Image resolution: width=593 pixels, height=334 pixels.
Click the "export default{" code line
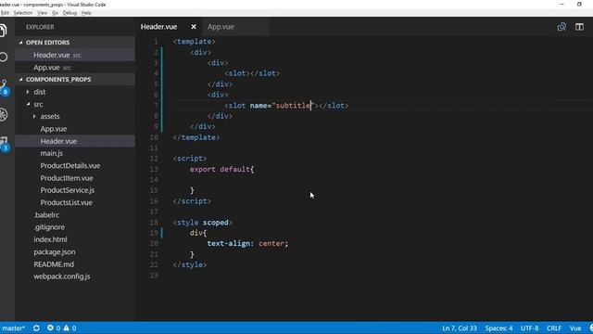pyautogui.click(x=221, y=169)
